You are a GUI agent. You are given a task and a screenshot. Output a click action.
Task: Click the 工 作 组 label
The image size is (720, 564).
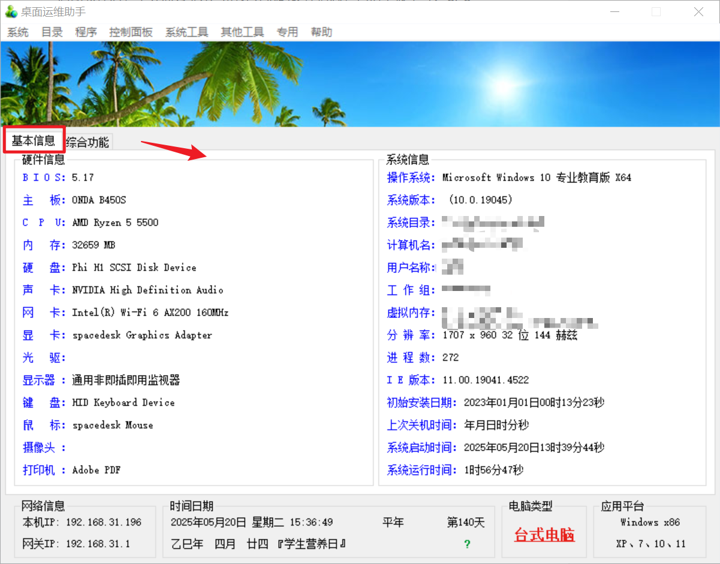(x=411, y=290)
